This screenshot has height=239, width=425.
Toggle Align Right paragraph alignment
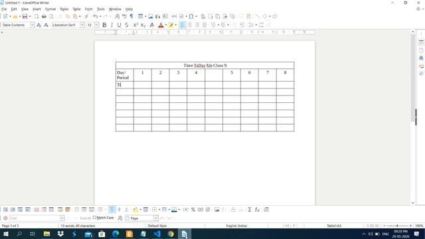tap(197, 25)
